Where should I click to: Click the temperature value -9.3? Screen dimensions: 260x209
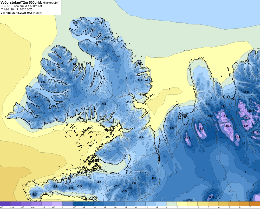pyautogui.click(x=129, y=188)
